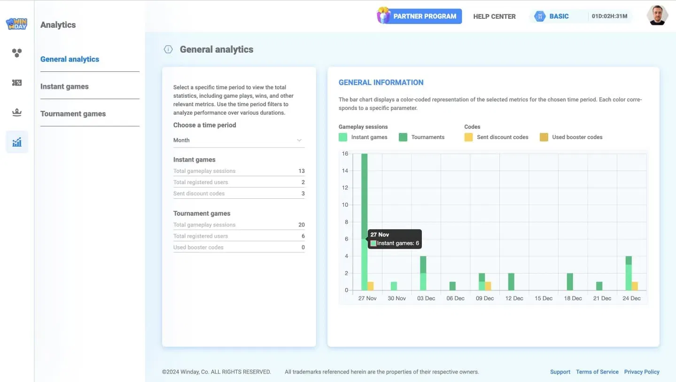Select General analytics in the side menu
676x382 pixels.
70,59
